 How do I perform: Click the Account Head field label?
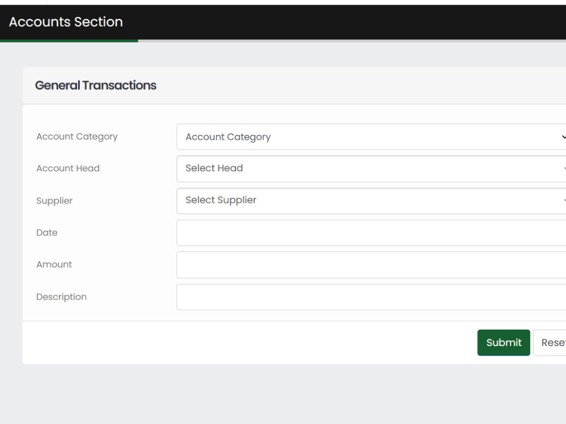click(x=68, y=168)
